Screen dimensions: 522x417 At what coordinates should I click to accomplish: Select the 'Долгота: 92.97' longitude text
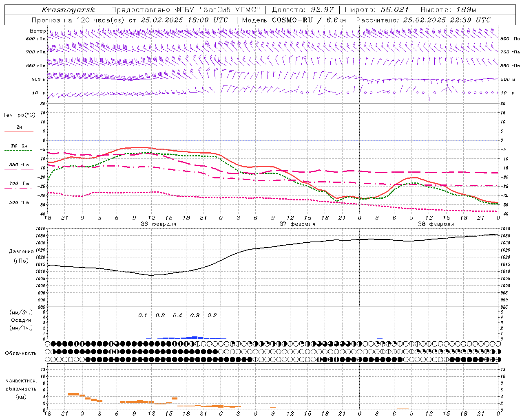tap(303, 10)
